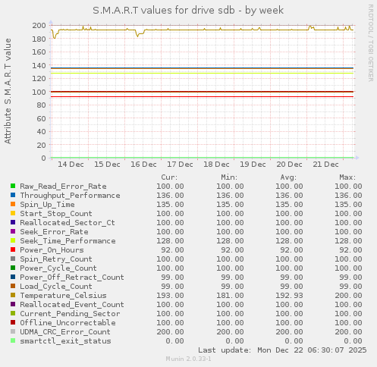
Task: Select the Spin_Up_Time label
Action: click(x=47, y=205)
